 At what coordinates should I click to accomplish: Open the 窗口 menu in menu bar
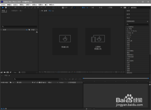coord(46,5)
